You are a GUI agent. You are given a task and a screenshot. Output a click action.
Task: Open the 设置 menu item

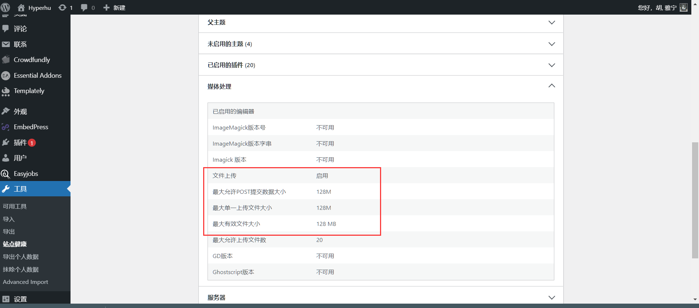[x=20, y=299]
